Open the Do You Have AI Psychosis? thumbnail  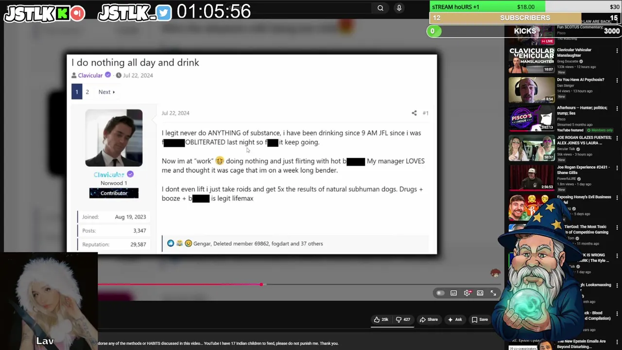click(532, 89)
